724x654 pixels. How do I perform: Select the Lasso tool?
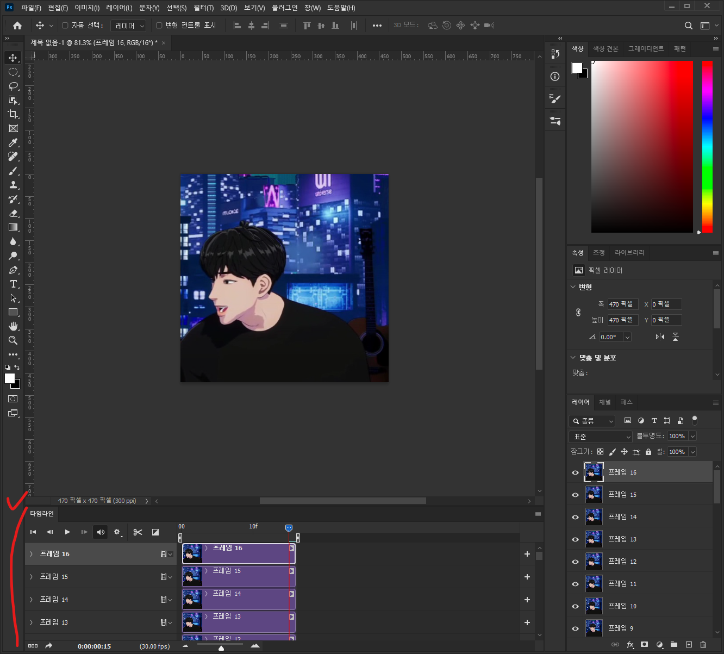13,86
